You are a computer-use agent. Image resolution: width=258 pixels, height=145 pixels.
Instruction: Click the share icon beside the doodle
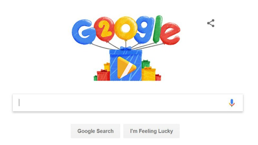pos(211,23)
